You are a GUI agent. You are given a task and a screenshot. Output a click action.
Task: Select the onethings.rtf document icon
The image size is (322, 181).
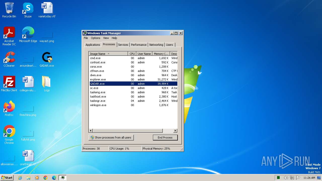pos(28,158)
